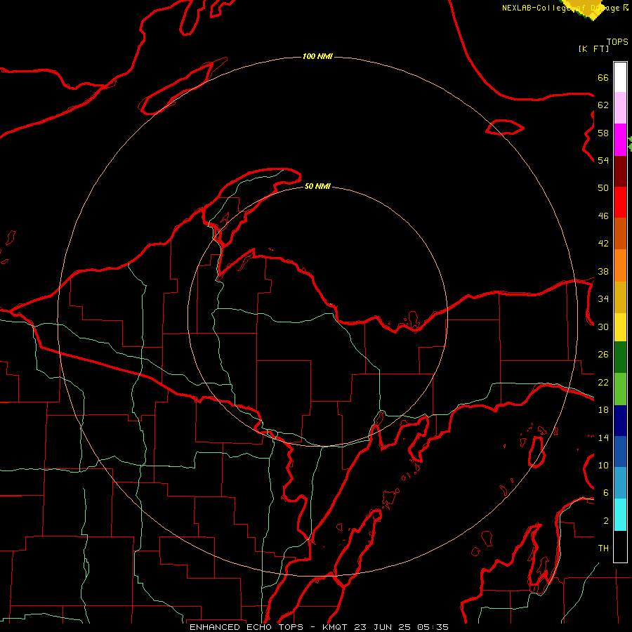Click legend value "14"
Screen dimensions: 632x632
603,437
